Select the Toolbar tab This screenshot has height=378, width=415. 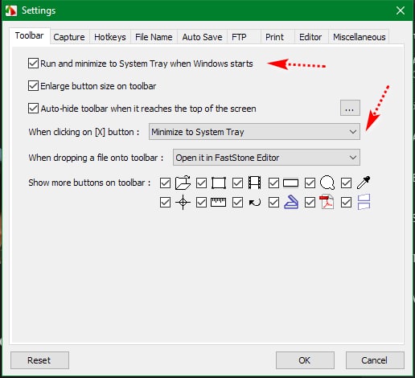(30, 35)
